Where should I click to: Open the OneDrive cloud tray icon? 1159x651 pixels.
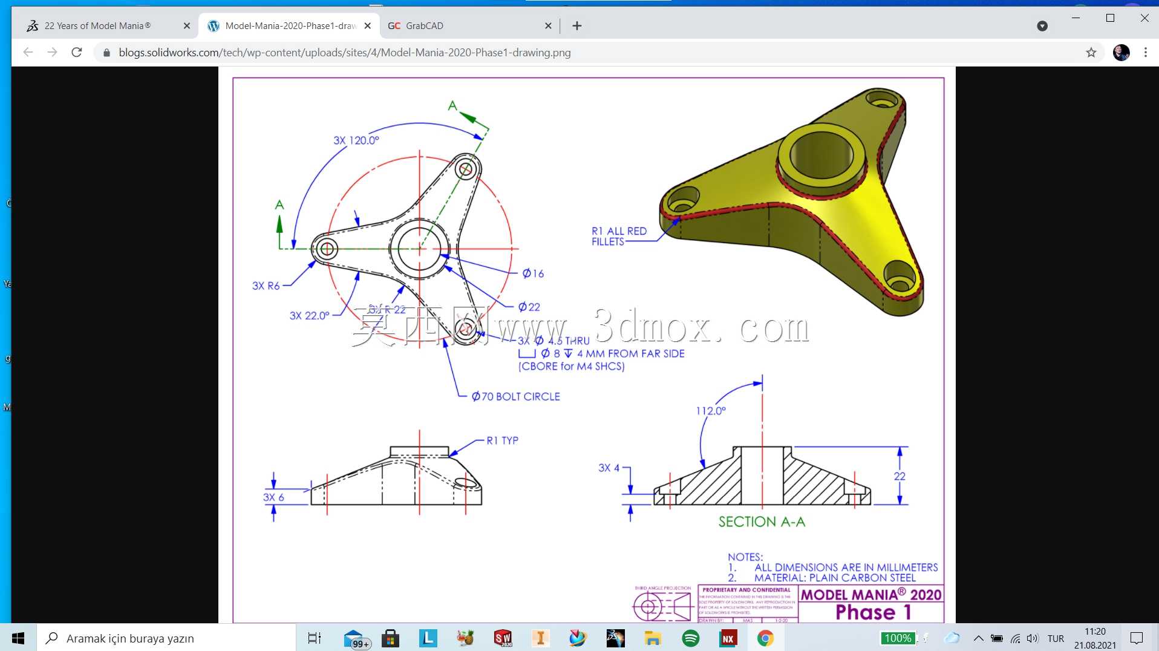point(952,638)
